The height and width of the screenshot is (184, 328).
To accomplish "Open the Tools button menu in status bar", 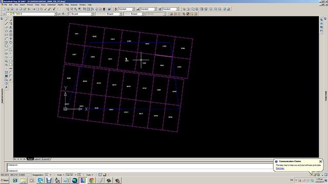I will [90, 175].
